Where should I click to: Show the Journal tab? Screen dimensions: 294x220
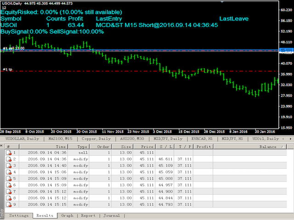coord(111,215)
